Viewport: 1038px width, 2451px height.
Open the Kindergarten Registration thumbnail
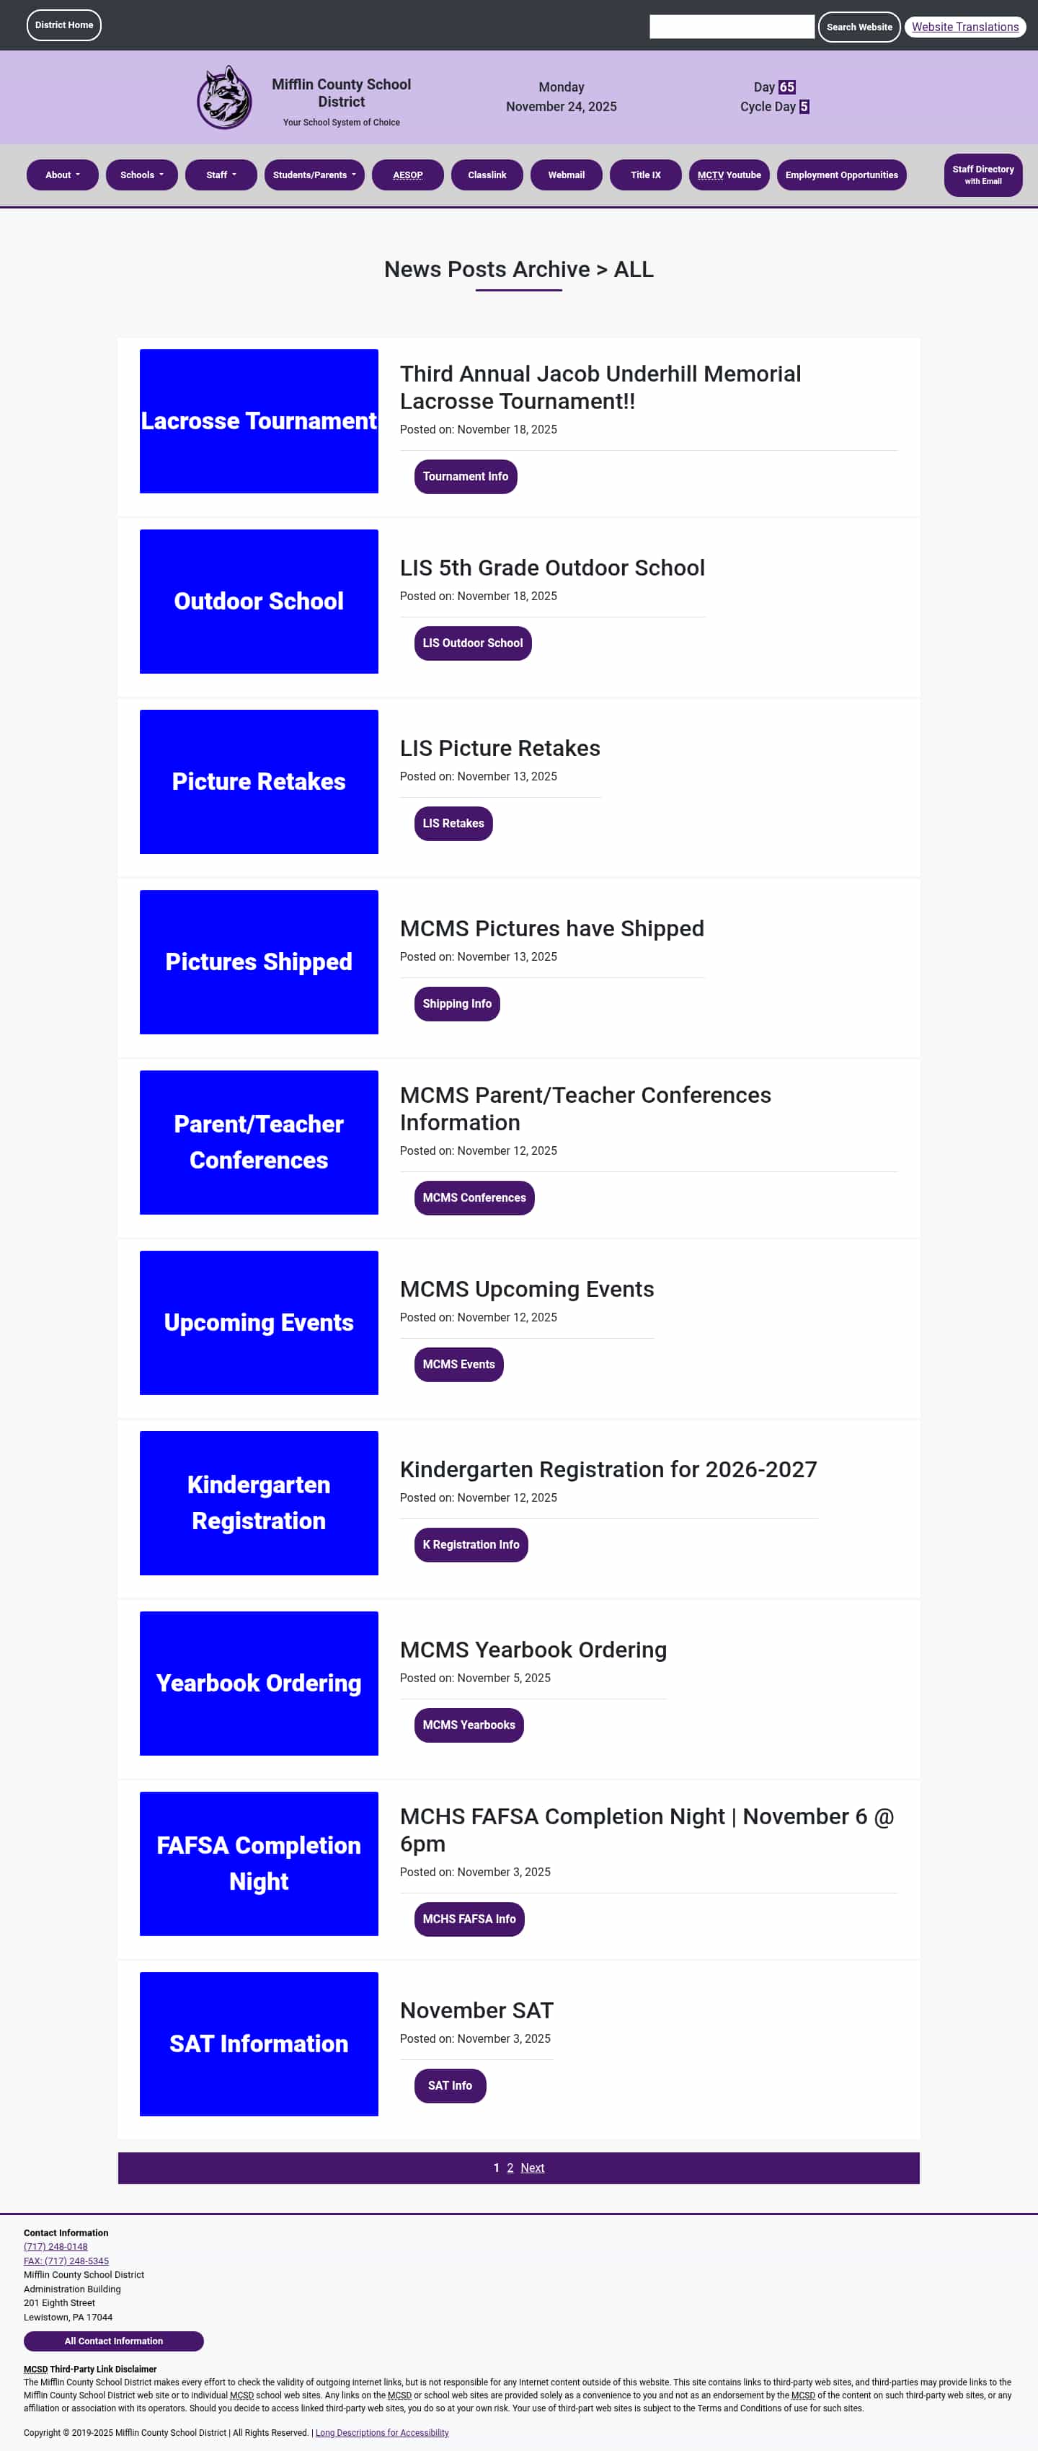click(x=259, y=1502)
